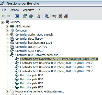
Task: Click the 24C2 USB controller icon
Action: pyautogui.click(x=17, y=63)
